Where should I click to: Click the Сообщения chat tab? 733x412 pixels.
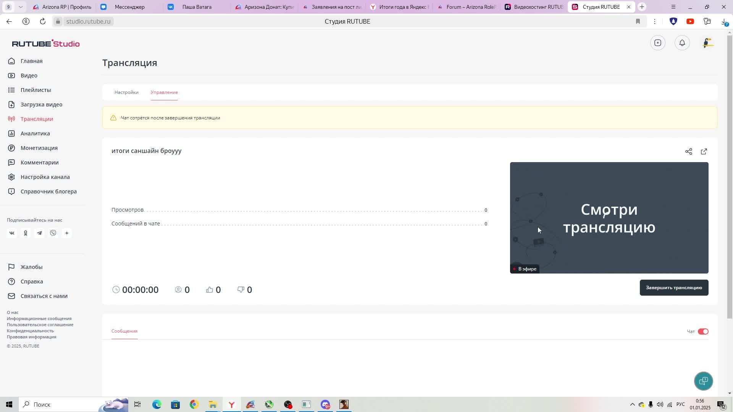coord(124,331)
